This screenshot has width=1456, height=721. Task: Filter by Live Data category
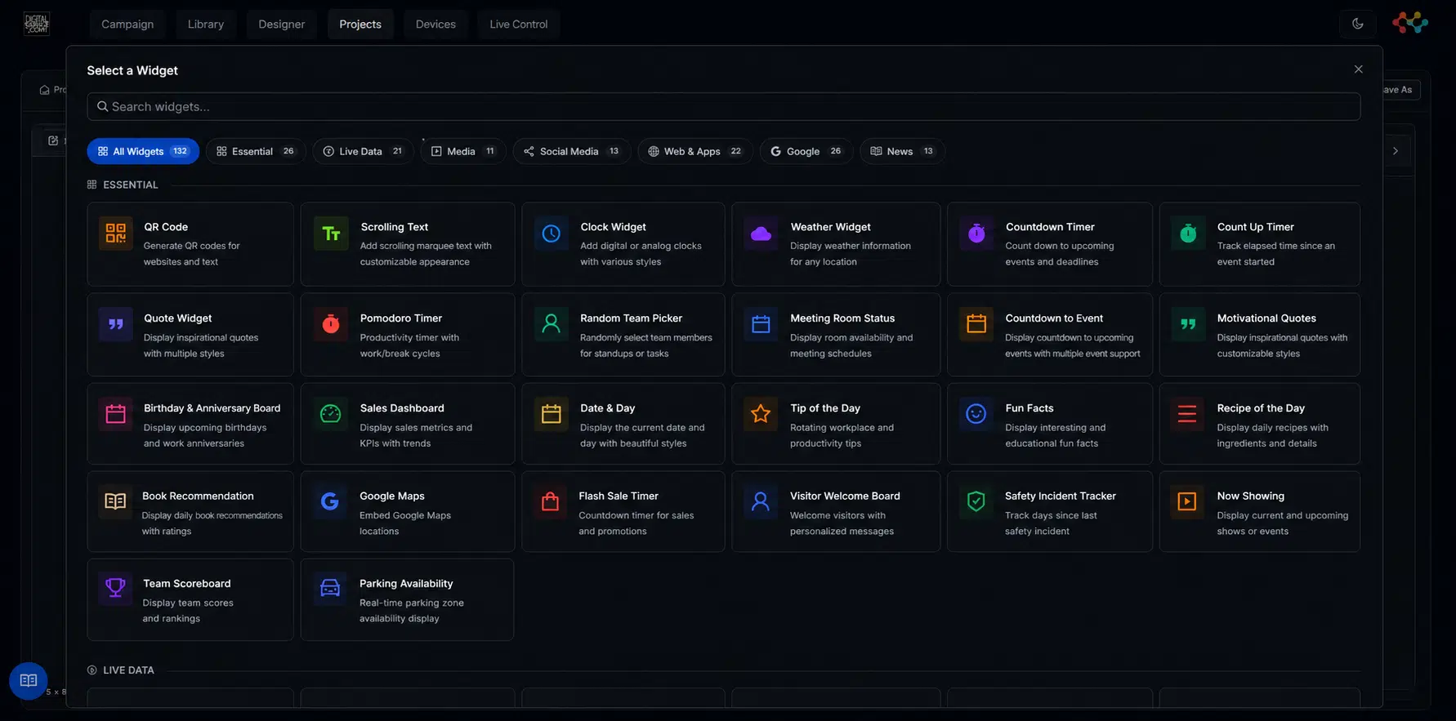tap(363, 151)
